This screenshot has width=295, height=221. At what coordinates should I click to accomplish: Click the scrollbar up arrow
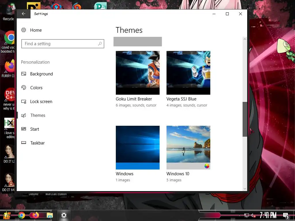point(245,39)
